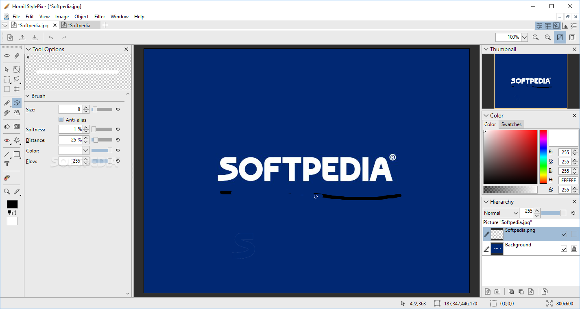Select the arrow pointer tool
The image size is (580, 309).
click(7, 70)
